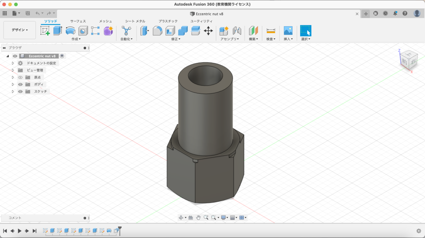
Task: Click the purple Create Form icon
Action: point(108,31)
